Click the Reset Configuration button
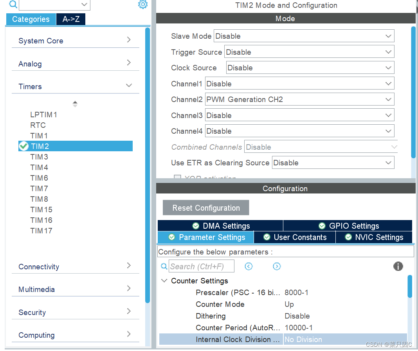The width and height of the screenshot is (418, 351). pos(206,208)
